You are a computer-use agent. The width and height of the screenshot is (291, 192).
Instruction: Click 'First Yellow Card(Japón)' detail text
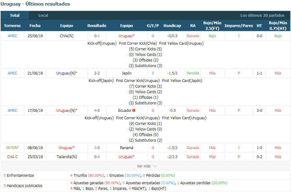[182, 80]
